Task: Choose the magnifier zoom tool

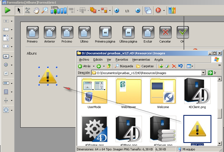Action: click(x=45, y=10)
